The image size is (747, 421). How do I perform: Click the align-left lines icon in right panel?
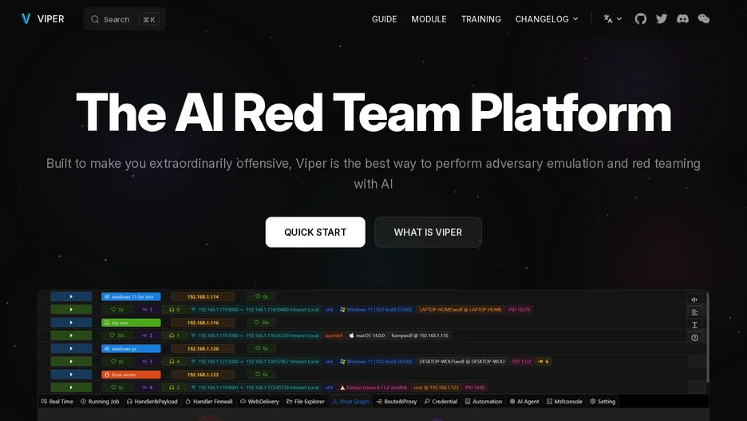[x=694, y=312]
